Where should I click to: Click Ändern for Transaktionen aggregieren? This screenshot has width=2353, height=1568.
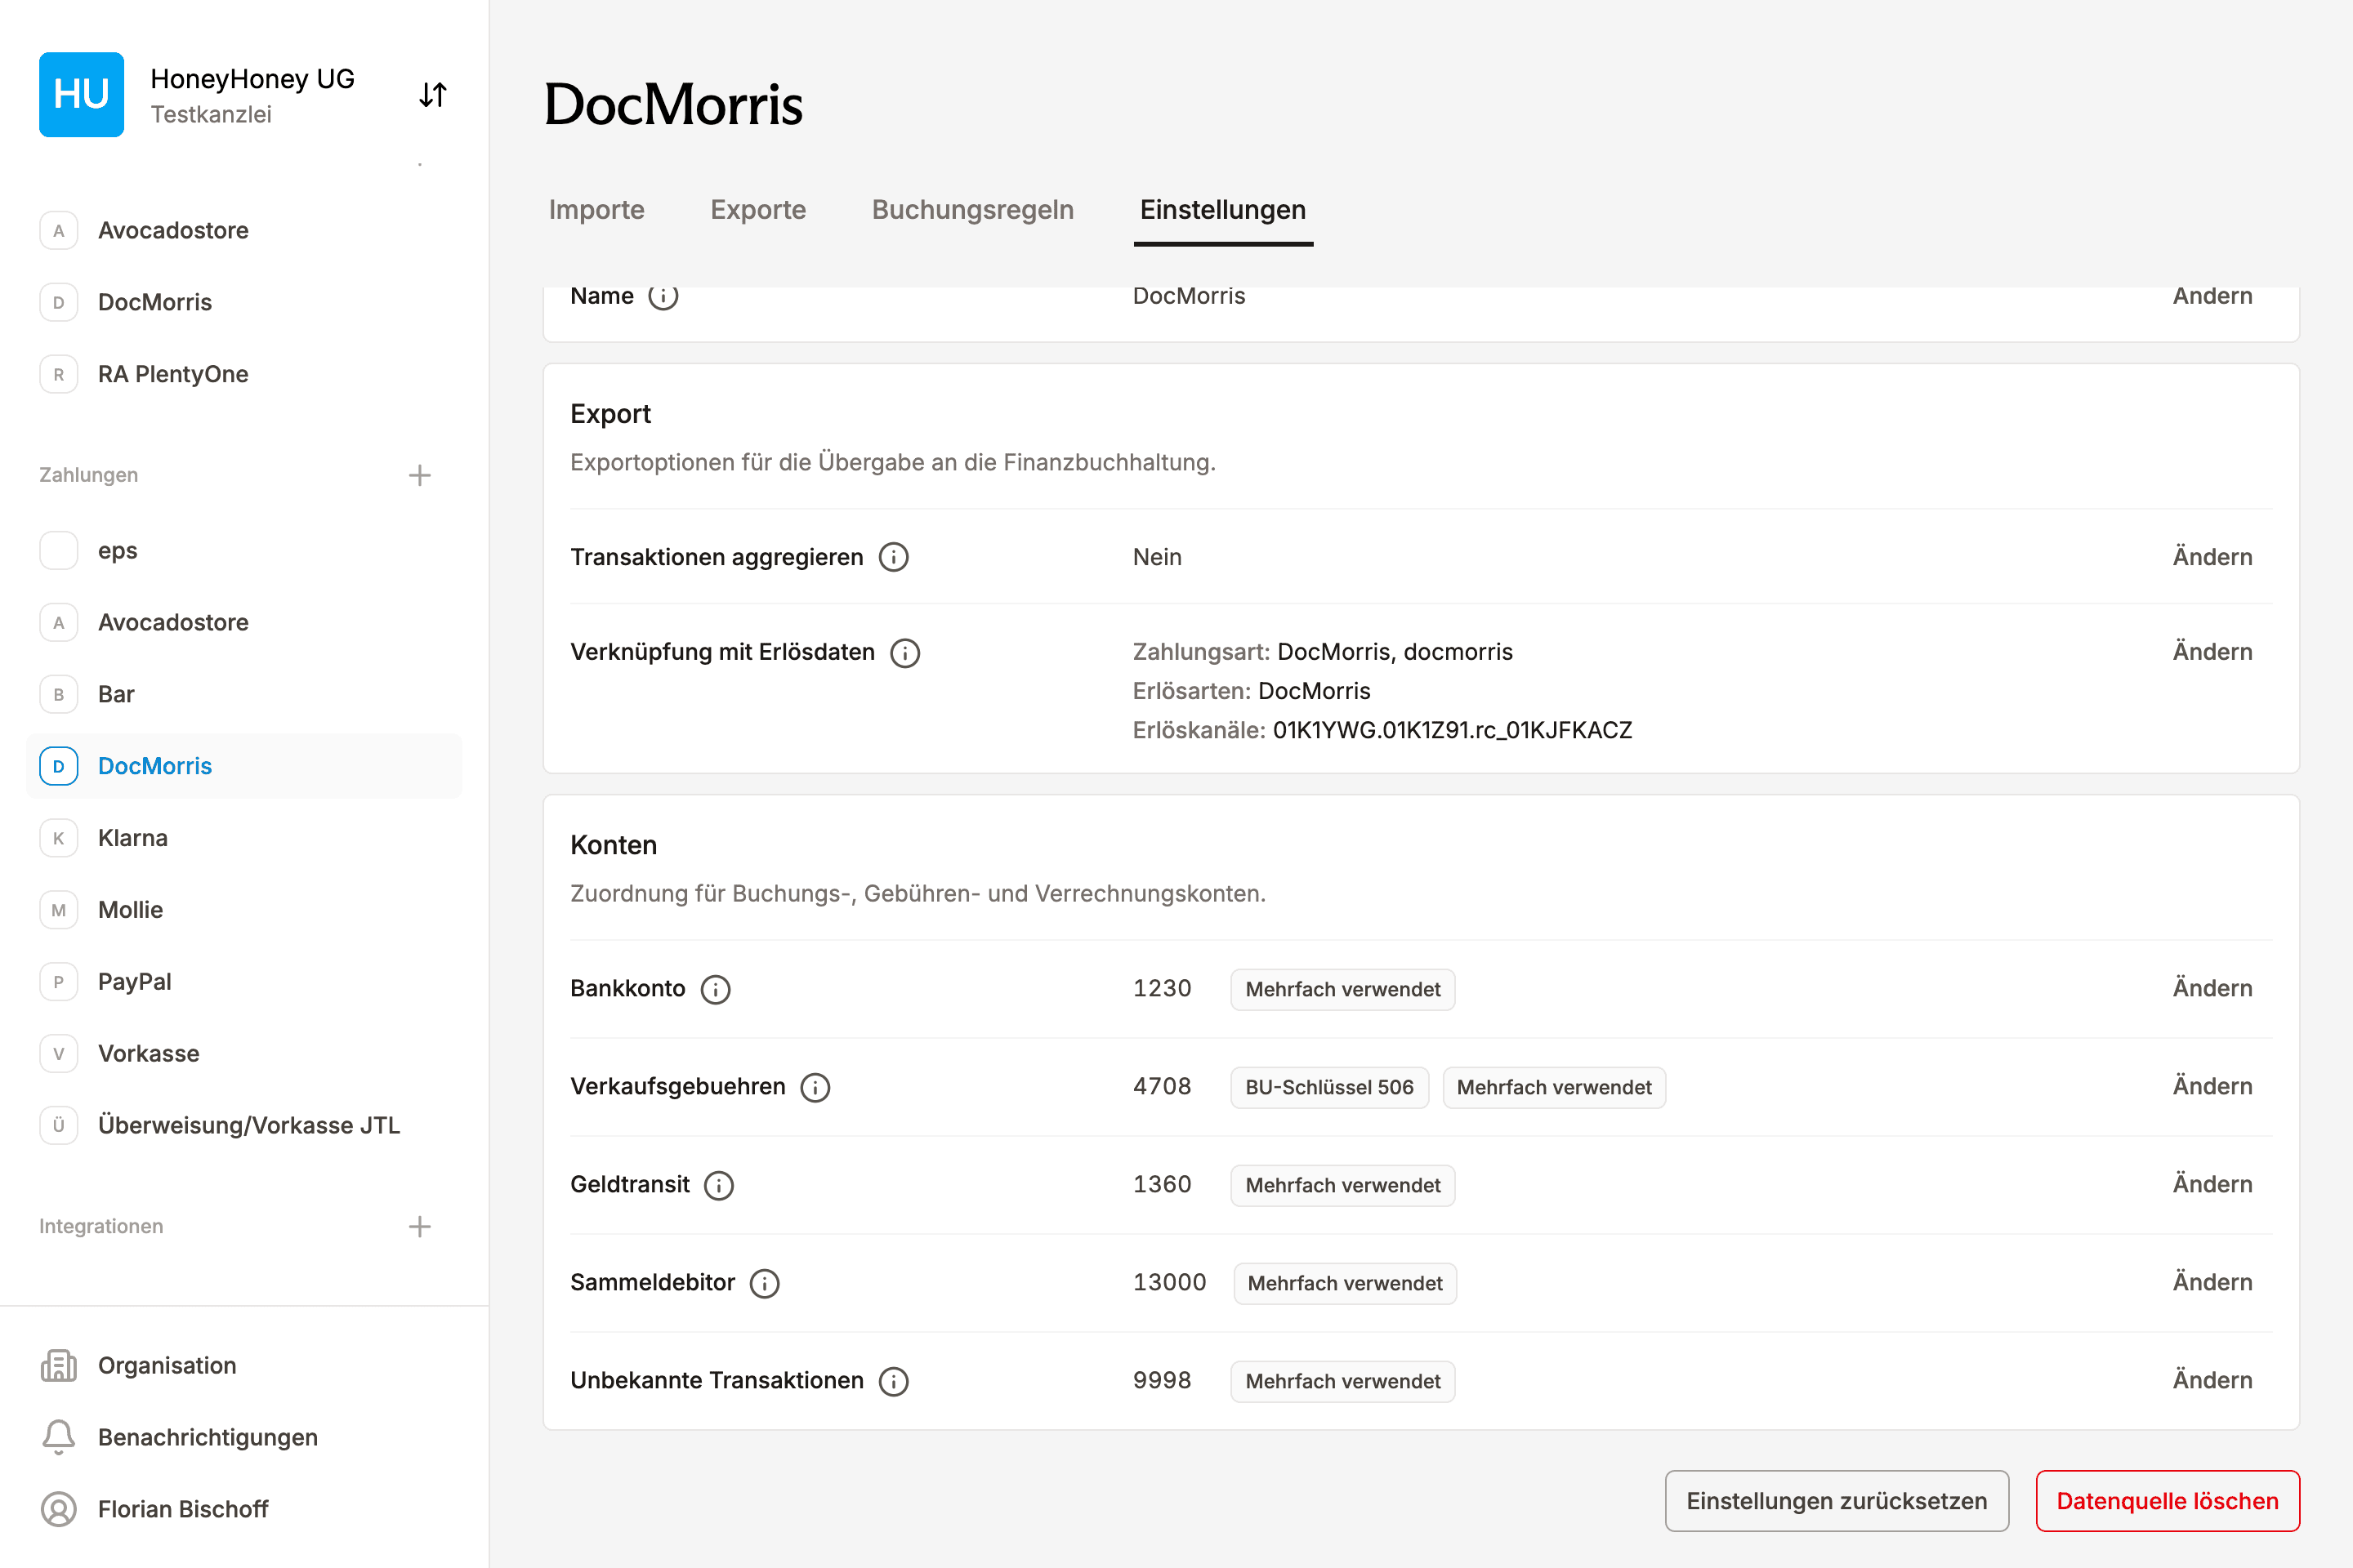2212,557
